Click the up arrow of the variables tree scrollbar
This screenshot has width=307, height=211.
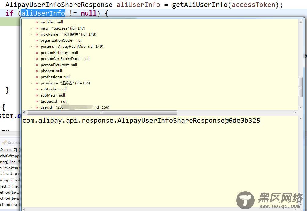click(301, 22)
